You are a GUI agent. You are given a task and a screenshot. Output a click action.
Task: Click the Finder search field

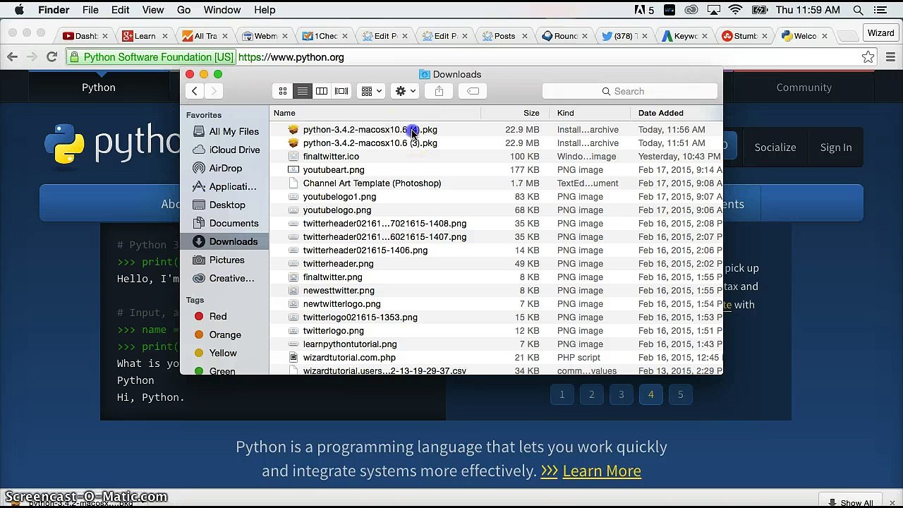pos(629,91)
